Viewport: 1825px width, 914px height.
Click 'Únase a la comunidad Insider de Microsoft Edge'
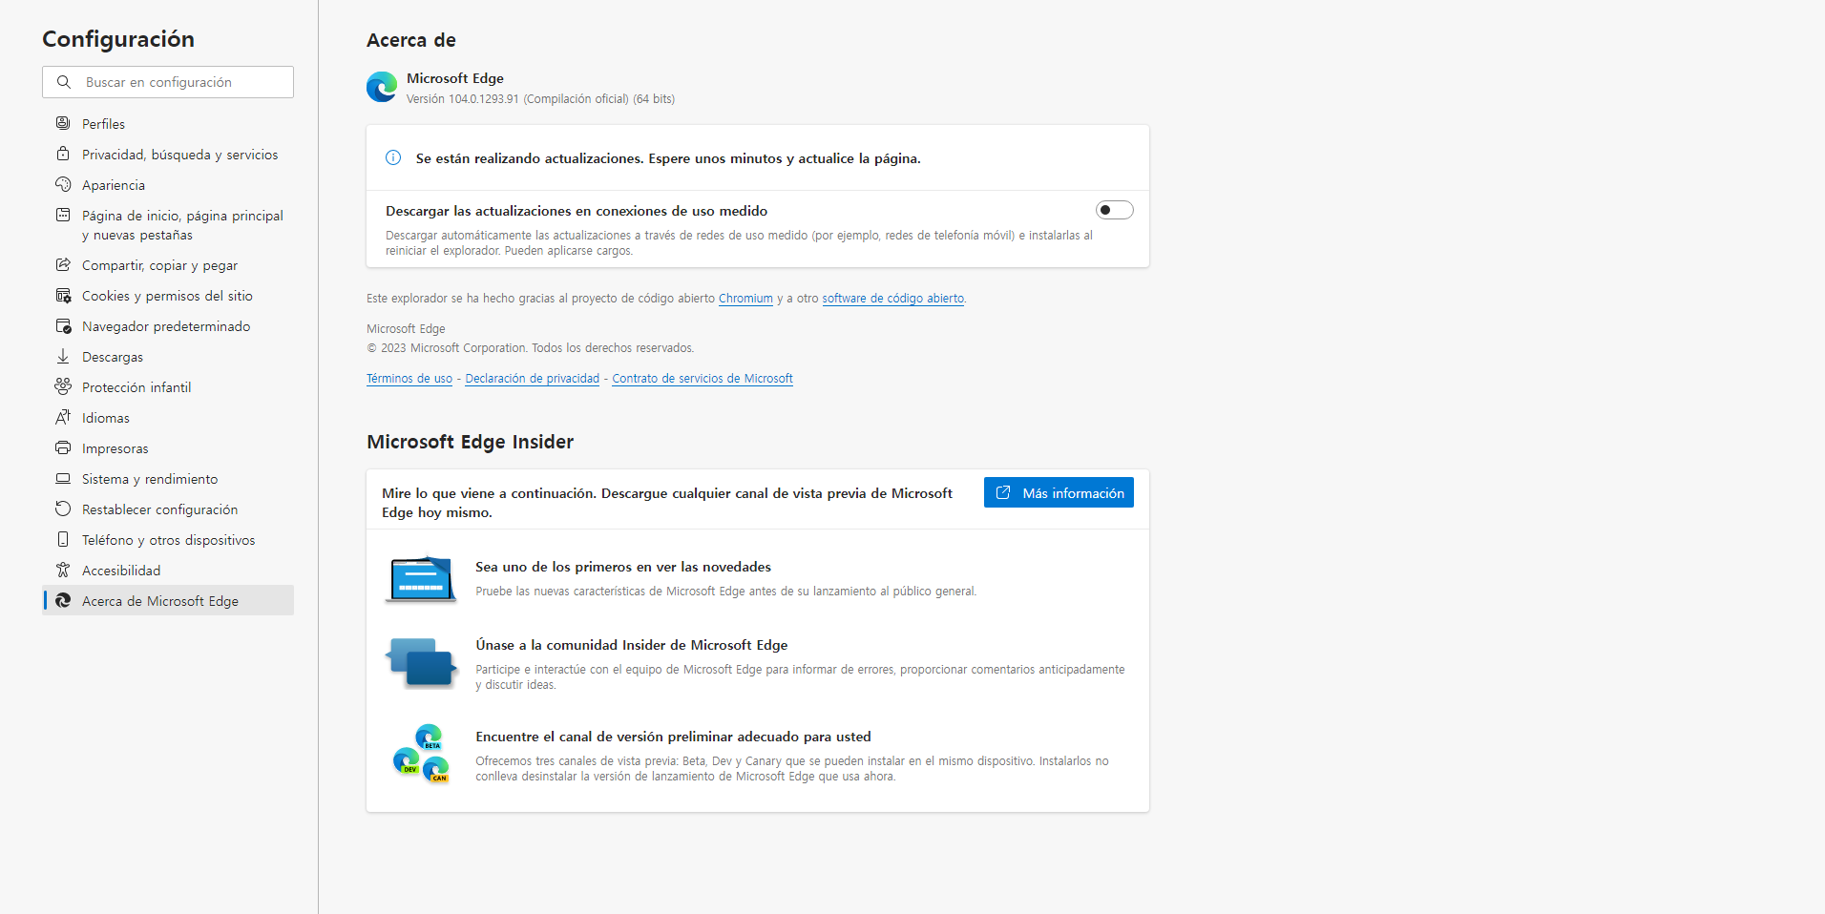click(x=632, y=645)
